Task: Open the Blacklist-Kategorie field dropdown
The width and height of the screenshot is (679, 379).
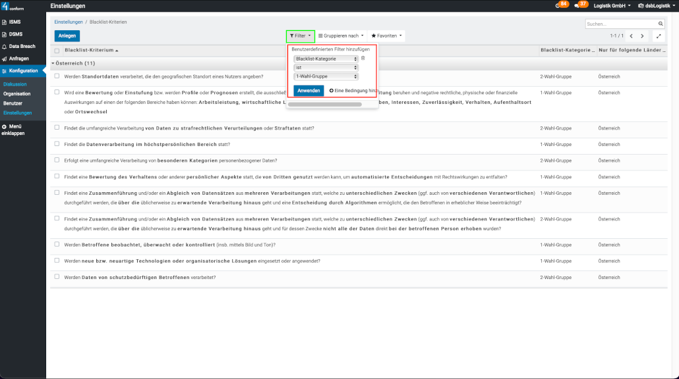Action: [x=326, y=59]
